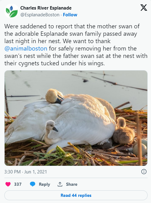Click the Share text label
151x203 pixels.
pyautogui.click(x=72, y=184)
